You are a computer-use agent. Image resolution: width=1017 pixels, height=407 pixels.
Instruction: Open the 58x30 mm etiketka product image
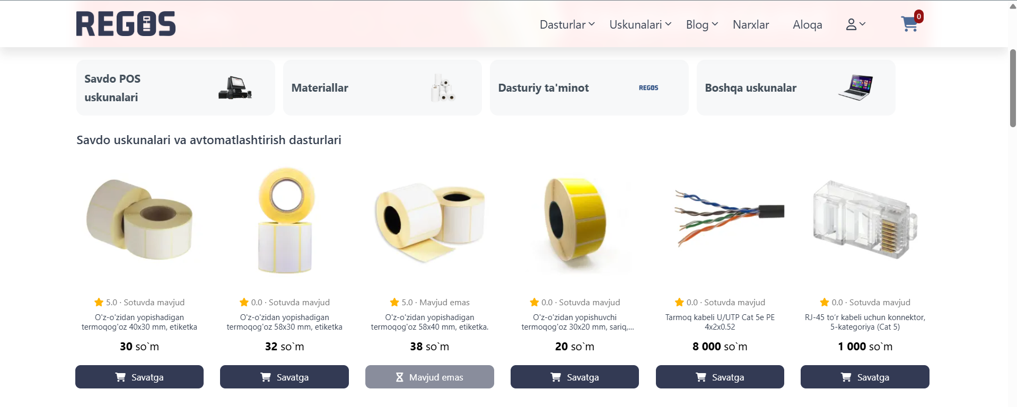coord(285,220)
